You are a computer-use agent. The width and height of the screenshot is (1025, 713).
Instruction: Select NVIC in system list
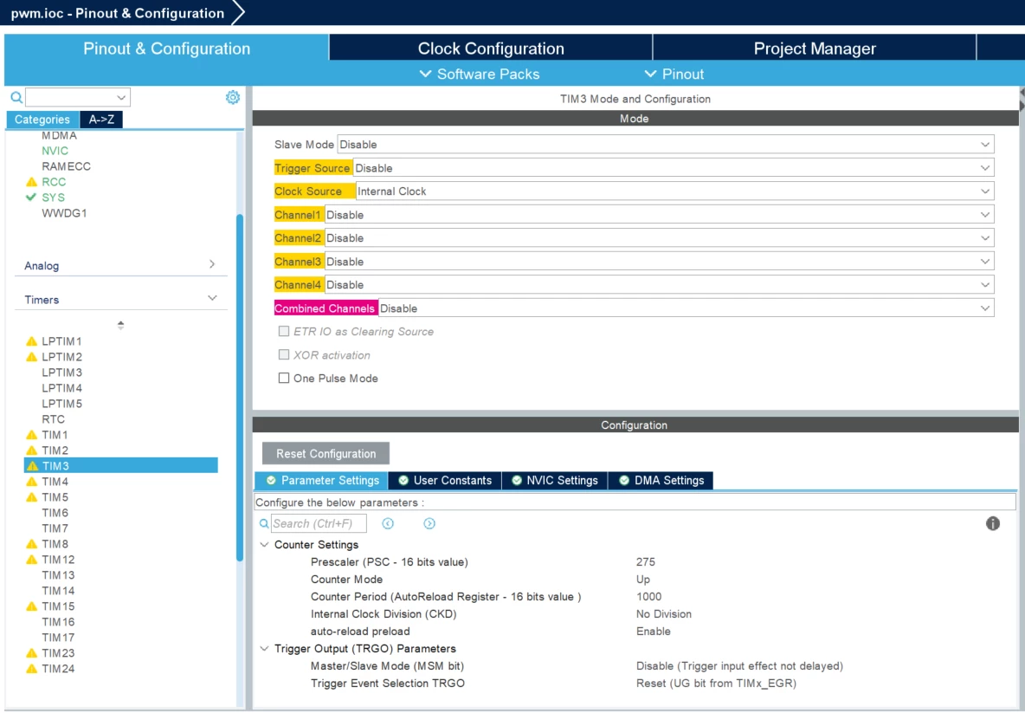(x=55, y=151)
